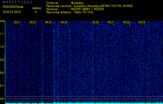Click the kHz axis unit label
Screen dimensions: 163x104
click(2, 21)
